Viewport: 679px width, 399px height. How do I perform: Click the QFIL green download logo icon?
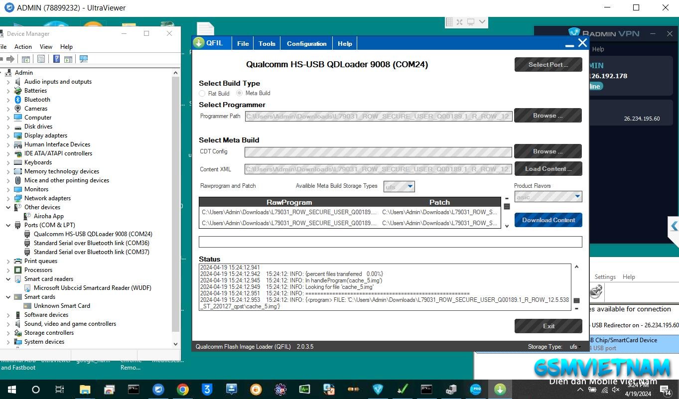pos(199,43)
